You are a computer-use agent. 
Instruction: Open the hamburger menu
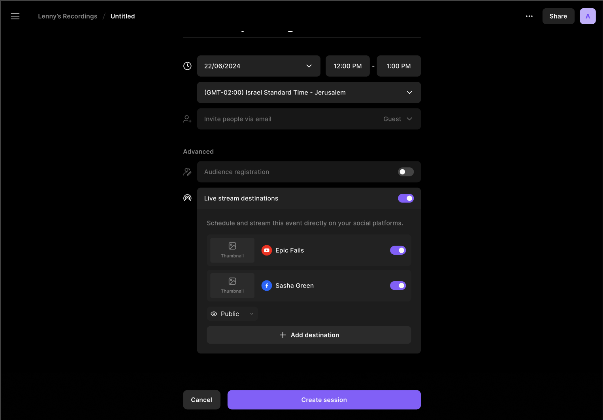pyautogui.click(x=15, y=16)
